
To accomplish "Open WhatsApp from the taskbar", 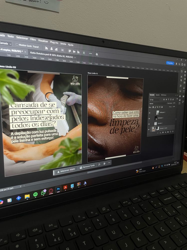I will pos(43,192).
